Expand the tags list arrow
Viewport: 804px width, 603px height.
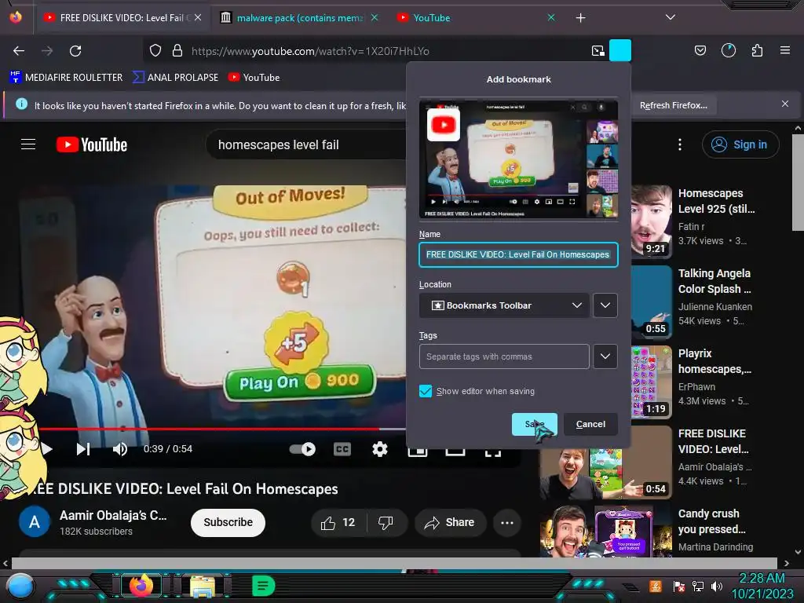pos(605,356)
